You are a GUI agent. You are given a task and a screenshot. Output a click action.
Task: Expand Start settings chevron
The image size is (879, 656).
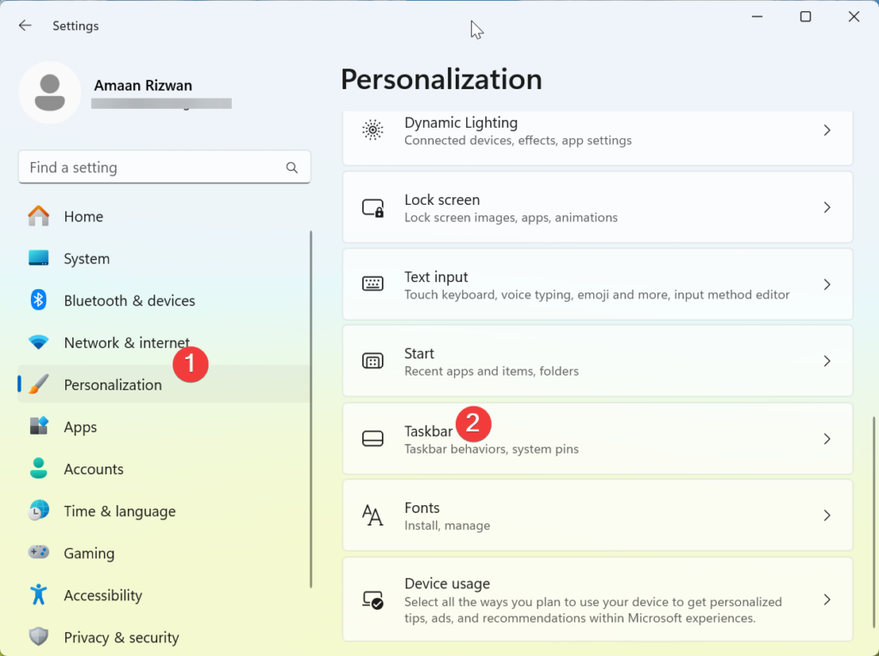click(827, 361)
